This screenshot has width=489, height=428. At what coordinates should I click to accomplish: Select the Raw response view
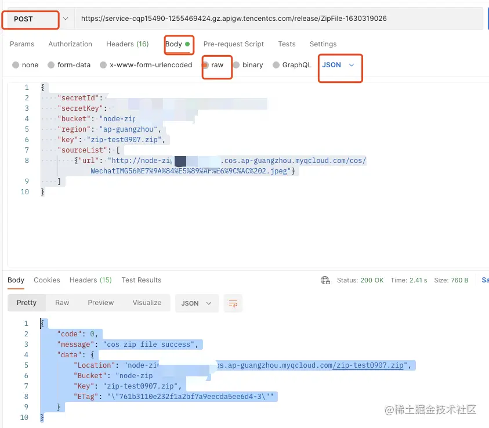tap(62, 303)
